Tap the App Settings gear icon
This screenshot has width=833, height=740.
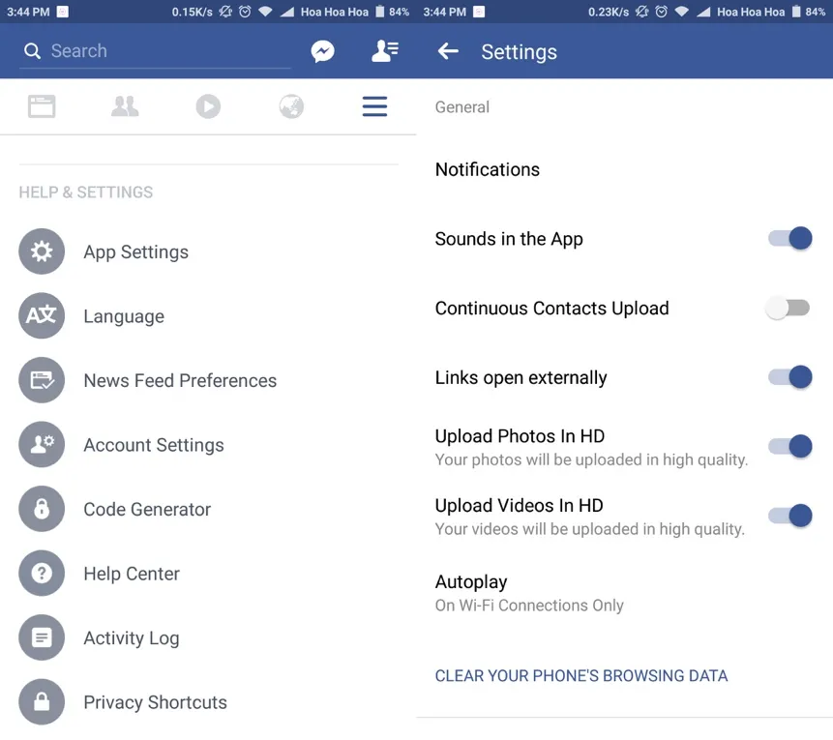tap(42, 252)
